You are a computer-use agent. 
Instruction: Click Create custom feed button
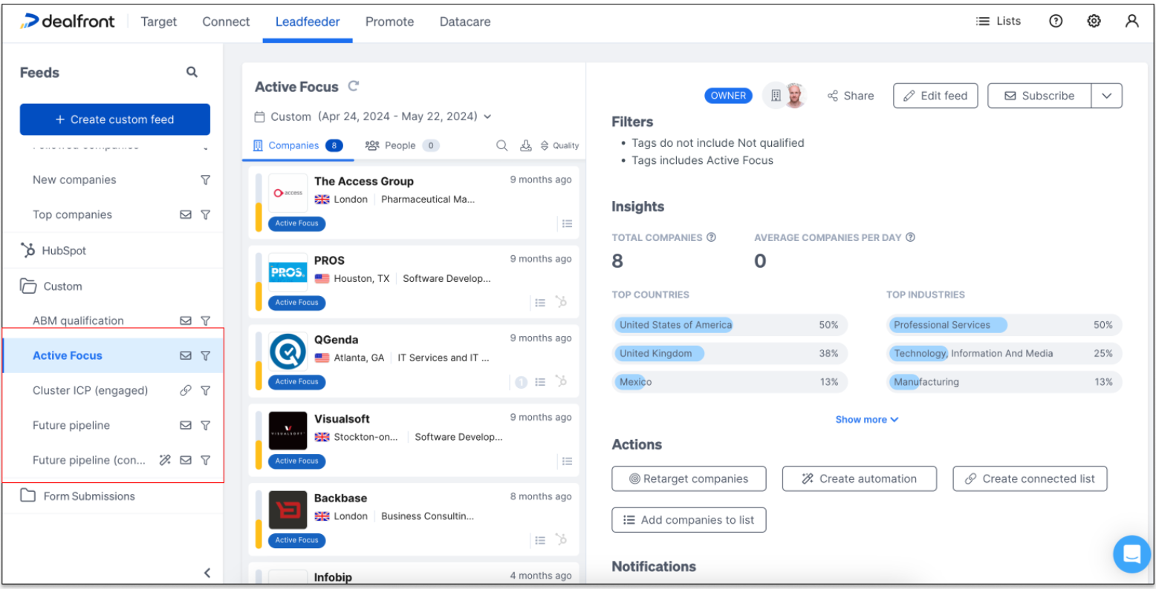click(x=115, y=119)
